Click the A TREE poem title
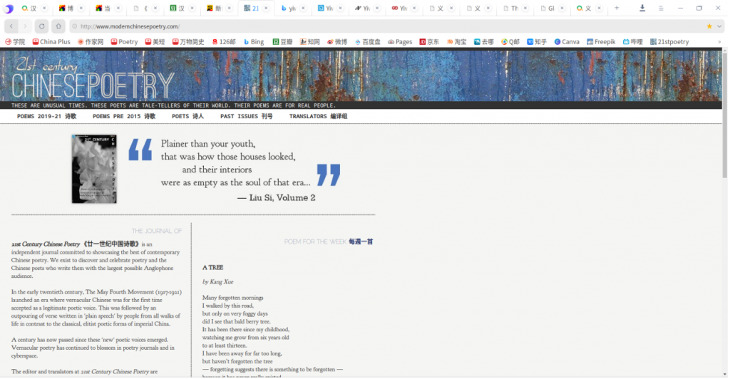 [x=212, y=268]
